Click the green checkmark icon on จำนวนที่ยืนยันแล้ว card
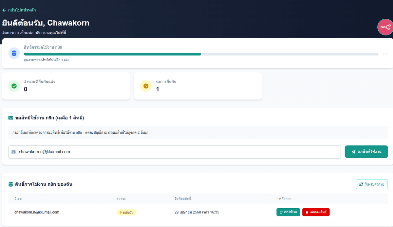The width and height of the screenshot is (393, 227). (x=14, y=86)
